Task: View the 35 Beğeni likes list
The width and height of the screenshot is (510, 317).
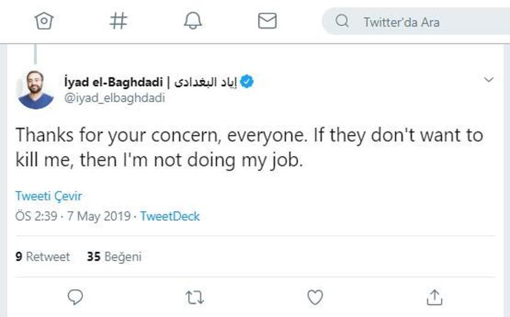Action: point(114,257)
